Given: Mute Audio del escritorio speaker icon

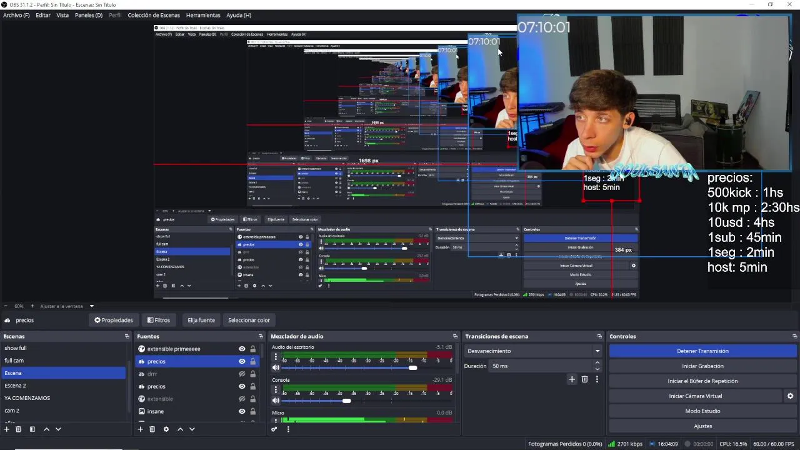Looking at the screenshot, I should click(276, 367).
